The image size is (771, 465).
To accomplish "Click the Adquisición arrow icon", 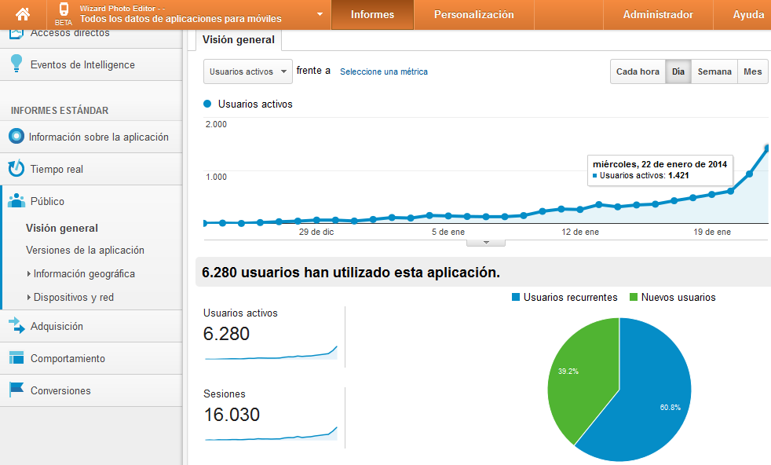I will [x=16, y=326].
